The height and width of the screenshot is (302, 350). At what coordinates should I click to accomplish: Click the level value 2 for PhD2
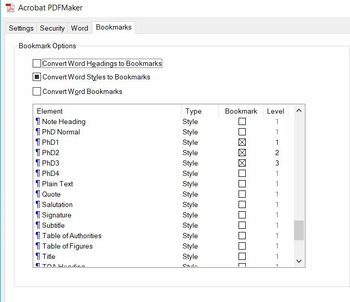click(277, 153)
